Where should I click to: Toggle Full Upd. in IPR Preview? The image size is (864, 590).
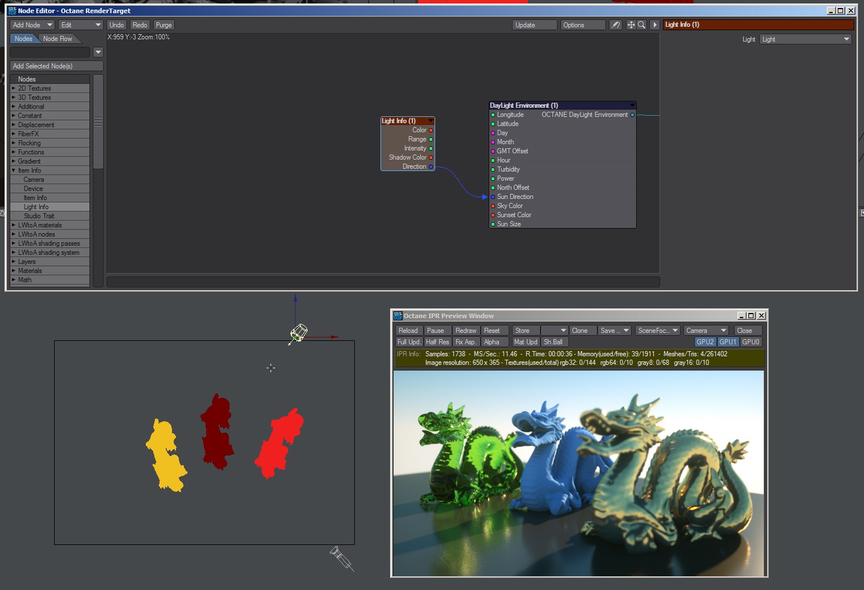tap(409, 342)
